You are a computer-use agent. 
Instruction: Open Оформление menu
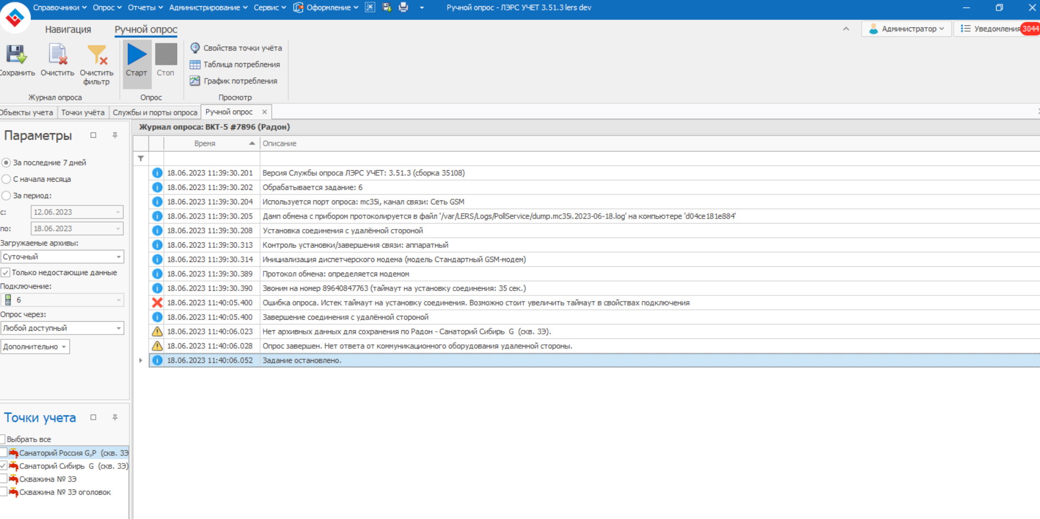[x=326, y=8]
